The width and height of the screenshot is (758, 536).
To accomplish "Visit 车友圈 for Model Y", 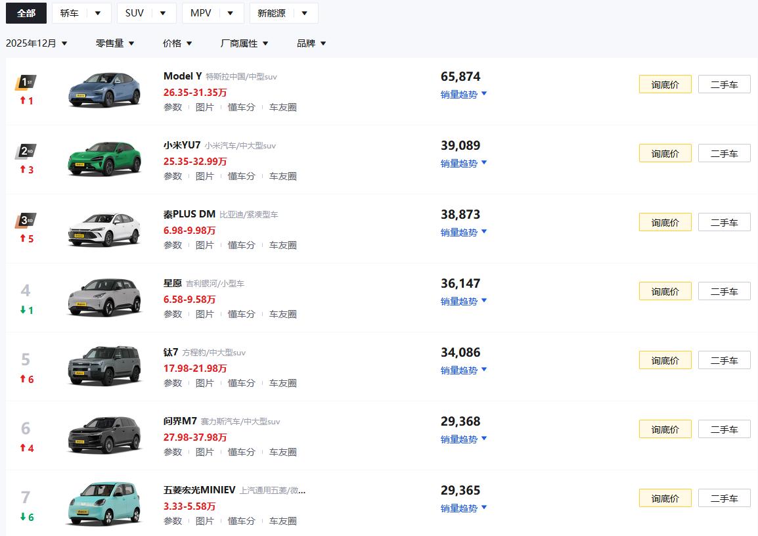I will click(x=282, y=107).
